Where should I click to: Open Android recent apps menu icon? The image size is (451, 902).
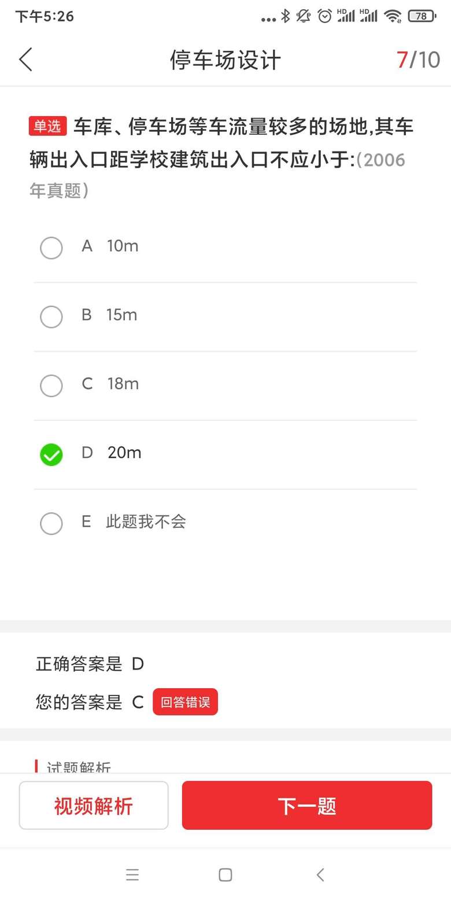[x=132, y=875]
